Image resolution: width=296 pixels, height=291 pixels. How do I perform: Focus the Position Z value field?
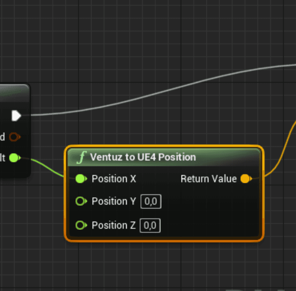click(150, 226)
